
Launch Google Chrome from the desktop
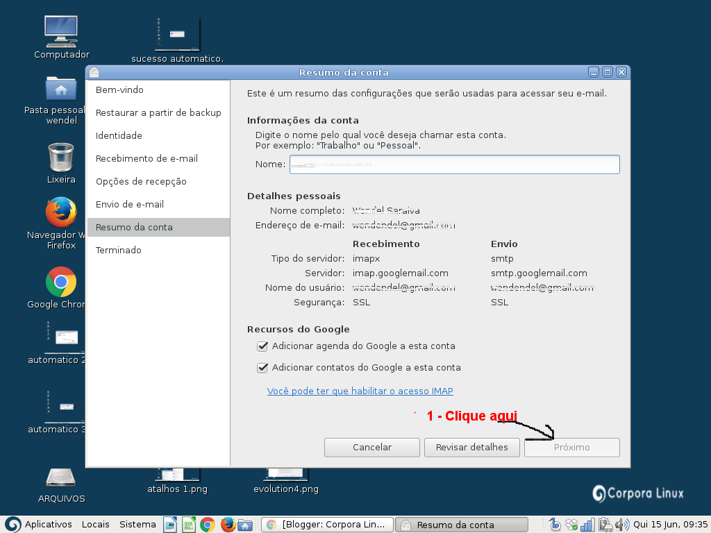[x=60, y=283]
